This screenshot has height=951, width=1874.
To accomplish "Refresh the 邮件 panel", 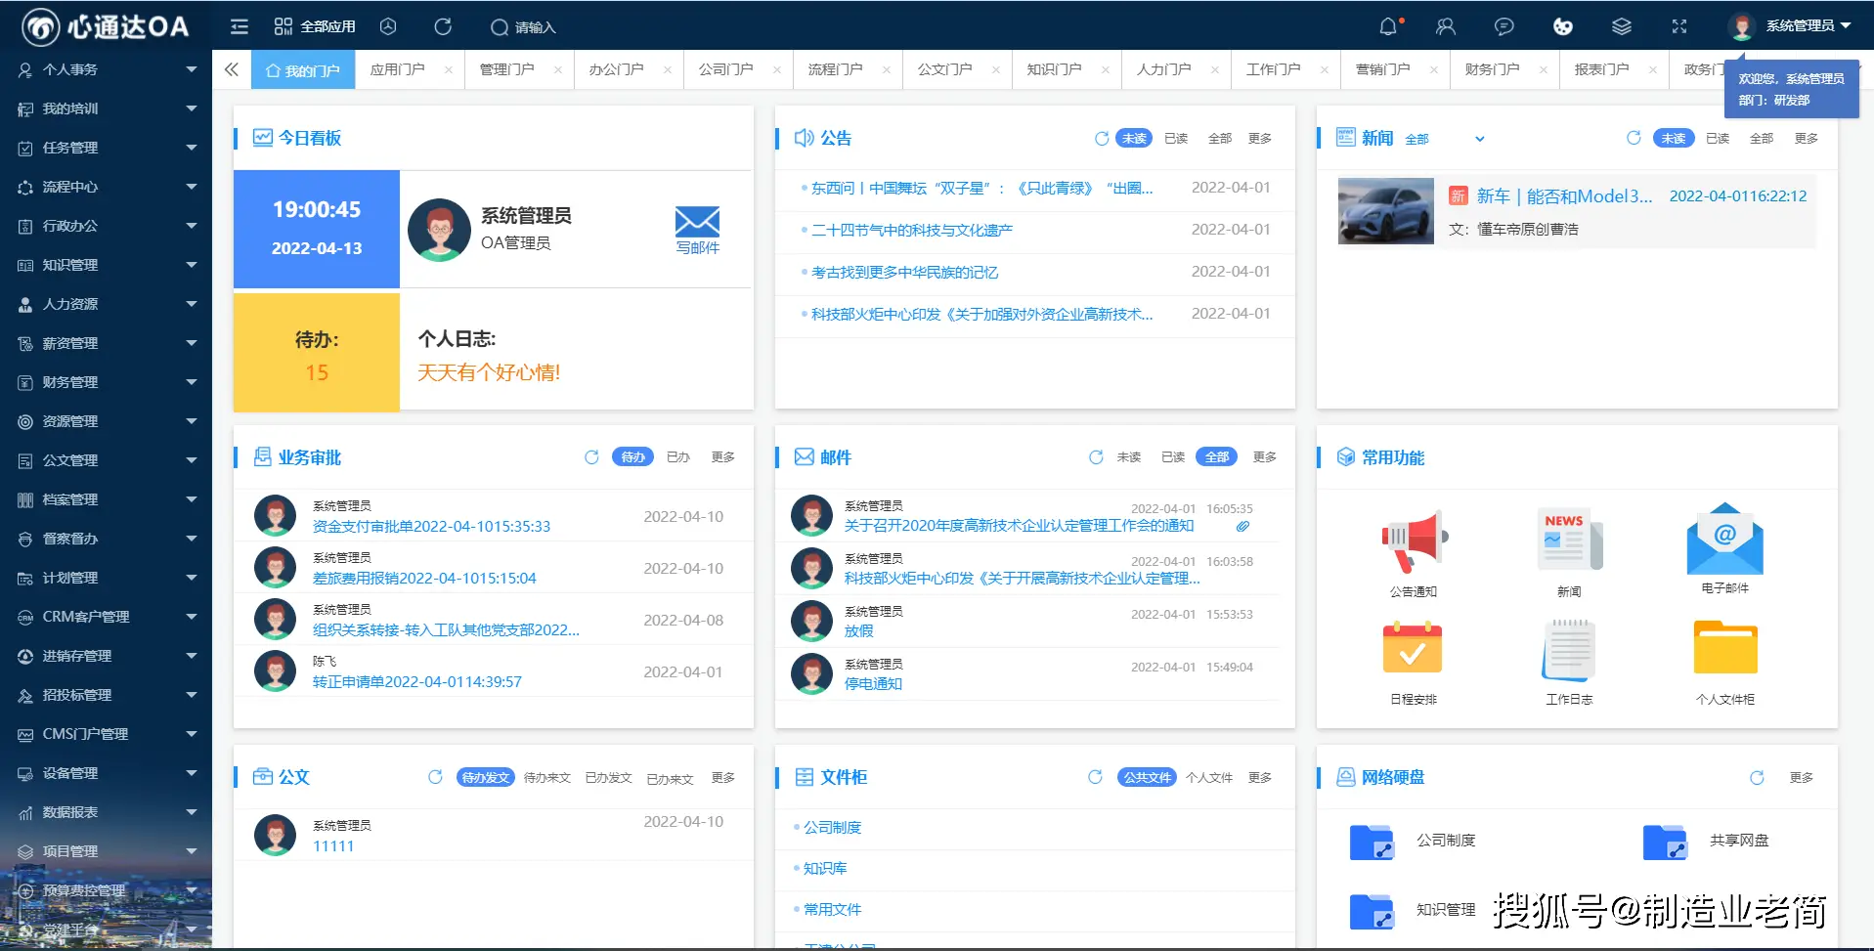I will coord(1096,457).
